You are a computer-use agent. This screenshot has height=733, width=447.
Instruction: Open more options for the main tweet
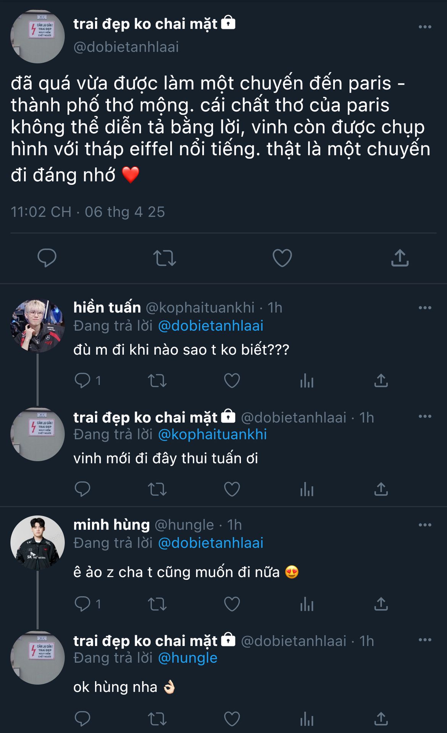[424, 27]
